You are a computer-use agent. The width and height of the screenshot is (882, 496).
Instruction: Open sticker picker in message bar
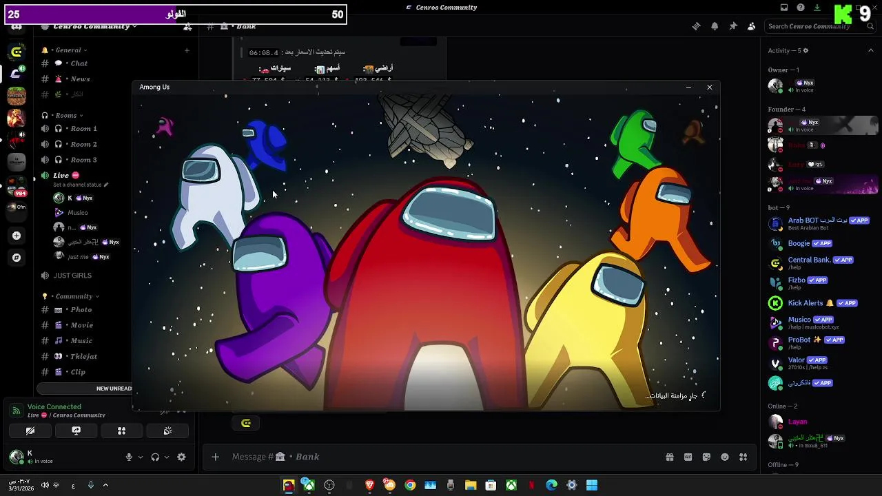point(706,457)
